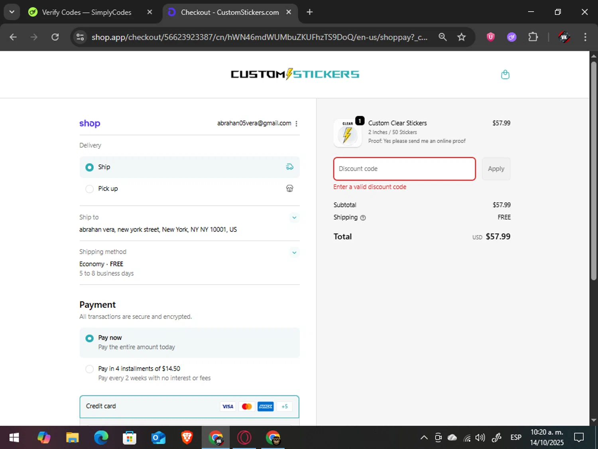Open the zoom magnifier in address bar
The image size is (598, 449).
[x=443, y=37]
